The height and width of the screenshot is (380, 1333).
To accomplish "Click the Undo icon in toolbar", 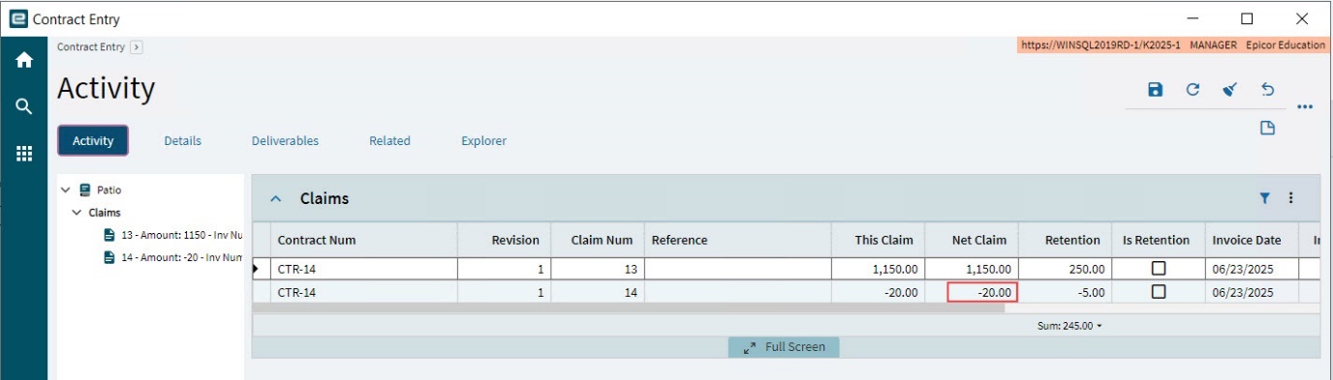I will click(x=1267, y=90).
